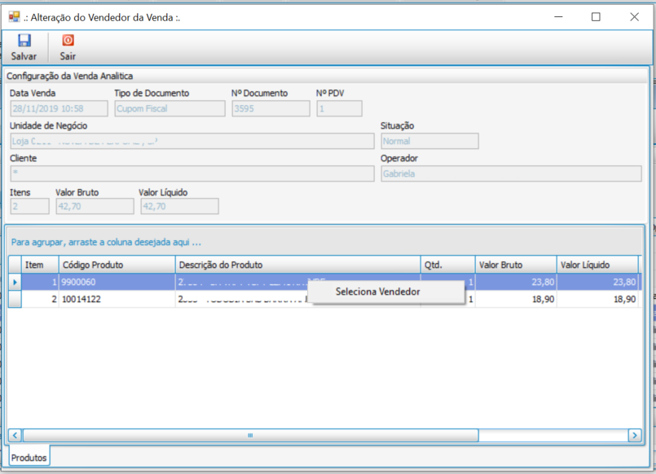Click the 18,90 Valor Bruto cell

pyautogui.click(x=516, y=299)
